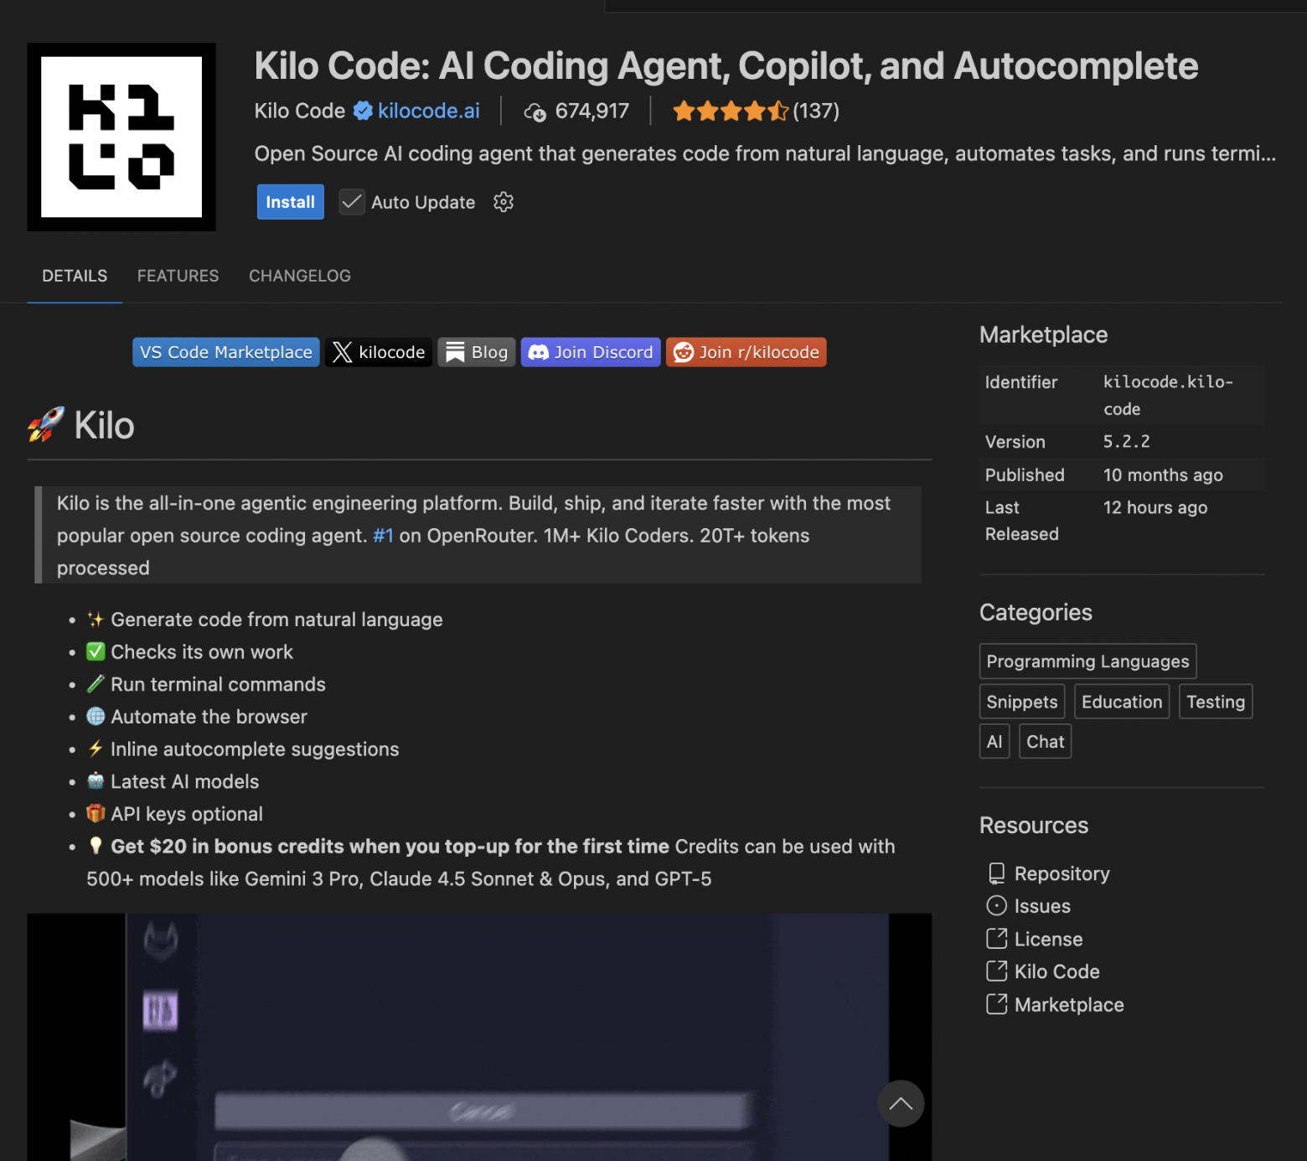Screen dimensions: 1307x1161
Task: Open the gear settings icon beside Auto Update
Action: tap(503, 202)
